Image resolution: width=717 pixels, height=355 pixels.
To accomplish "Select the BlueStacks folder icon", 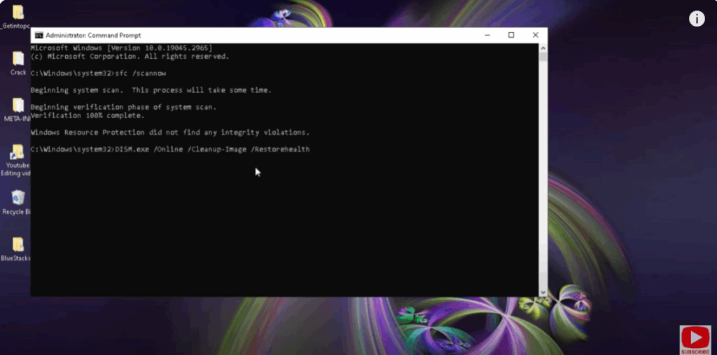I will click(x=18, y=245).
